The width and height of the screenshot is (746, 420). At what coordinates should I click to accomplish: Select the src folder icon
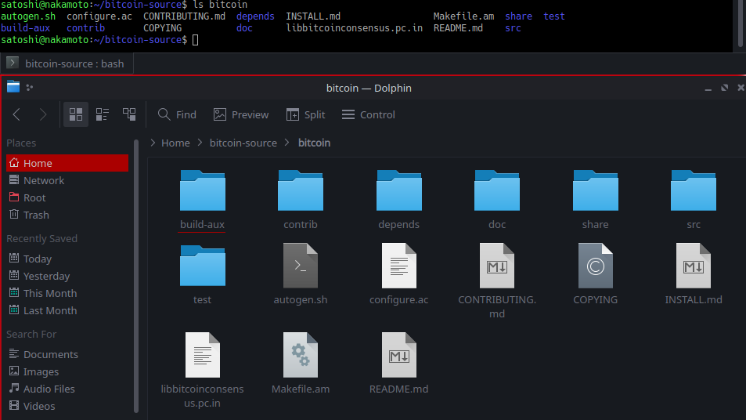(x=694, y=190)
